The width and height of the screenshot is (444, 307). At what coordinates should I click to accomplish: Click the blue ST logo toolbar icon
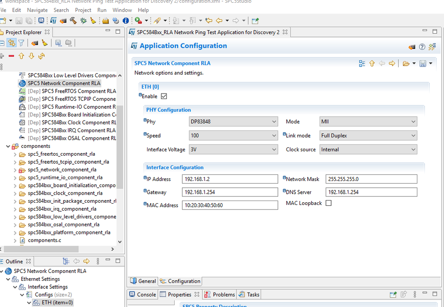(x=53, y=21)
